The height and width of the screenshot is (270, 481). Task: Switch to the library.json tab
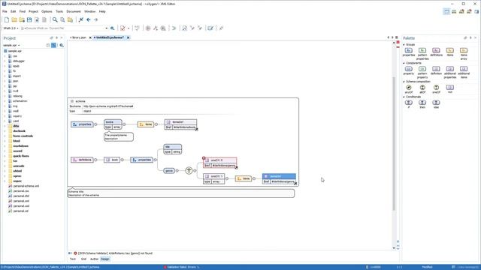(79, 37)
